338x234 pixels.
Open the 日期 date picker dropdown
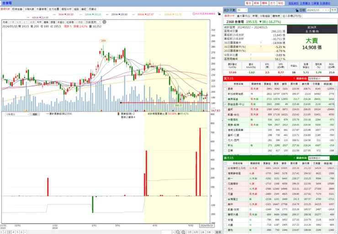tap(322, 10)
